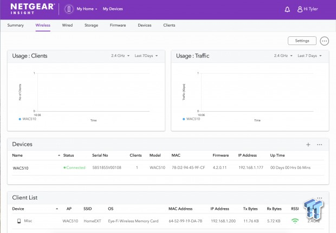336x233 pixels.
Task: Open My Devices in the header
Action: [113, 9]
